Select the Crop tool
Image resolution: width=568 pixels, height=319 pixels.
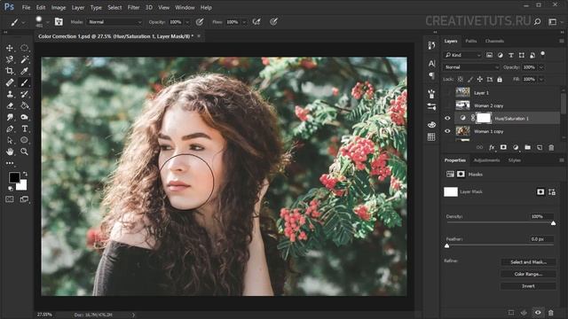10,71
